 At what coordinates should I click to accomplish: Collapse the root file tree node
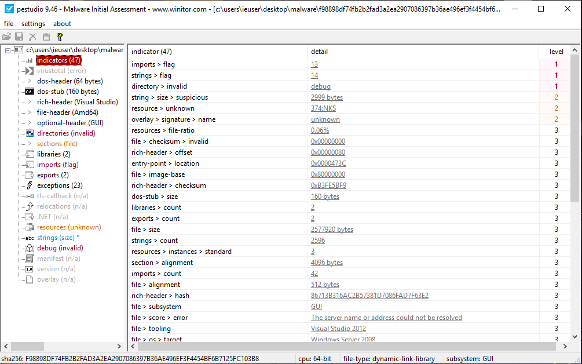click(8, 50)
